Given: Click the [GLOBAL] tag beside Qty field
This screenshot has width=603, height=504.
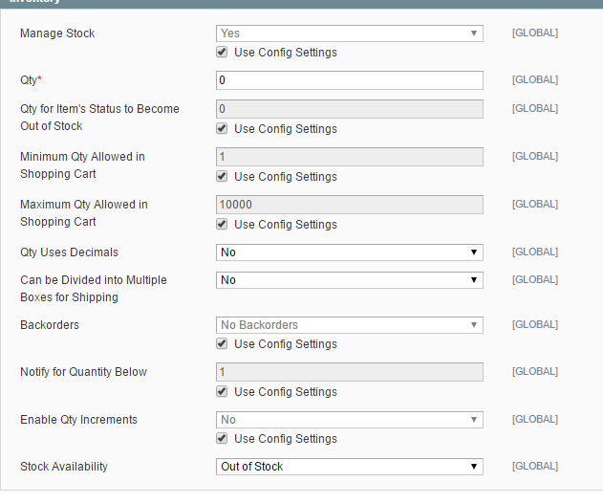Looking at the screenshot, I should pos(535,80).
